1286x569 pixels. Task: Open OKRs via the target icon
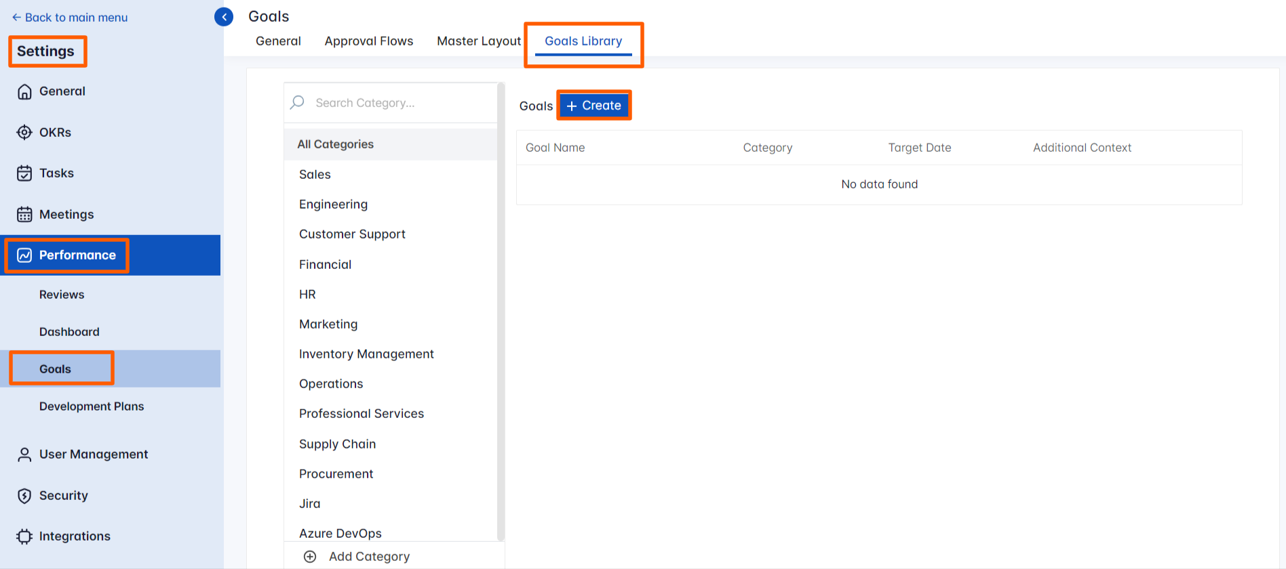24,132
